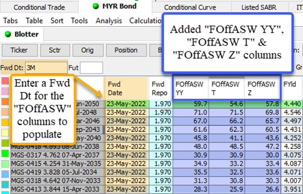The width and height of the screenshot is (303, 194).
Task: Select row MGS-0318 4.642 07-Nov-2033
Action: tap(57, 181)
